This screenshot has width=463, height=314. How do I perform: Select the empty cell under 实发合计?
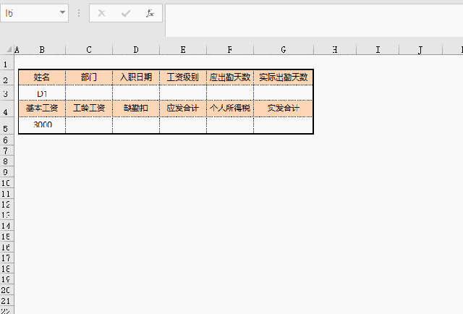[x=283, y=125]
